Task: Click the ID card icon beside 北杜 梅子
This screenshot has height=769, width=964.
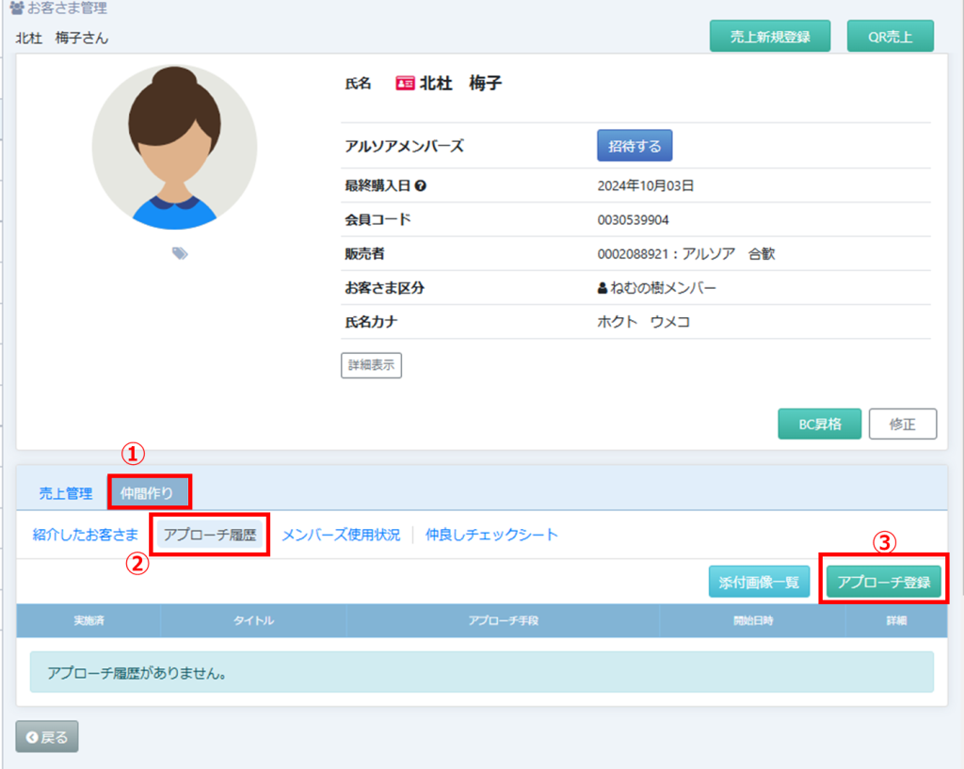Action: tap(405, 84)
